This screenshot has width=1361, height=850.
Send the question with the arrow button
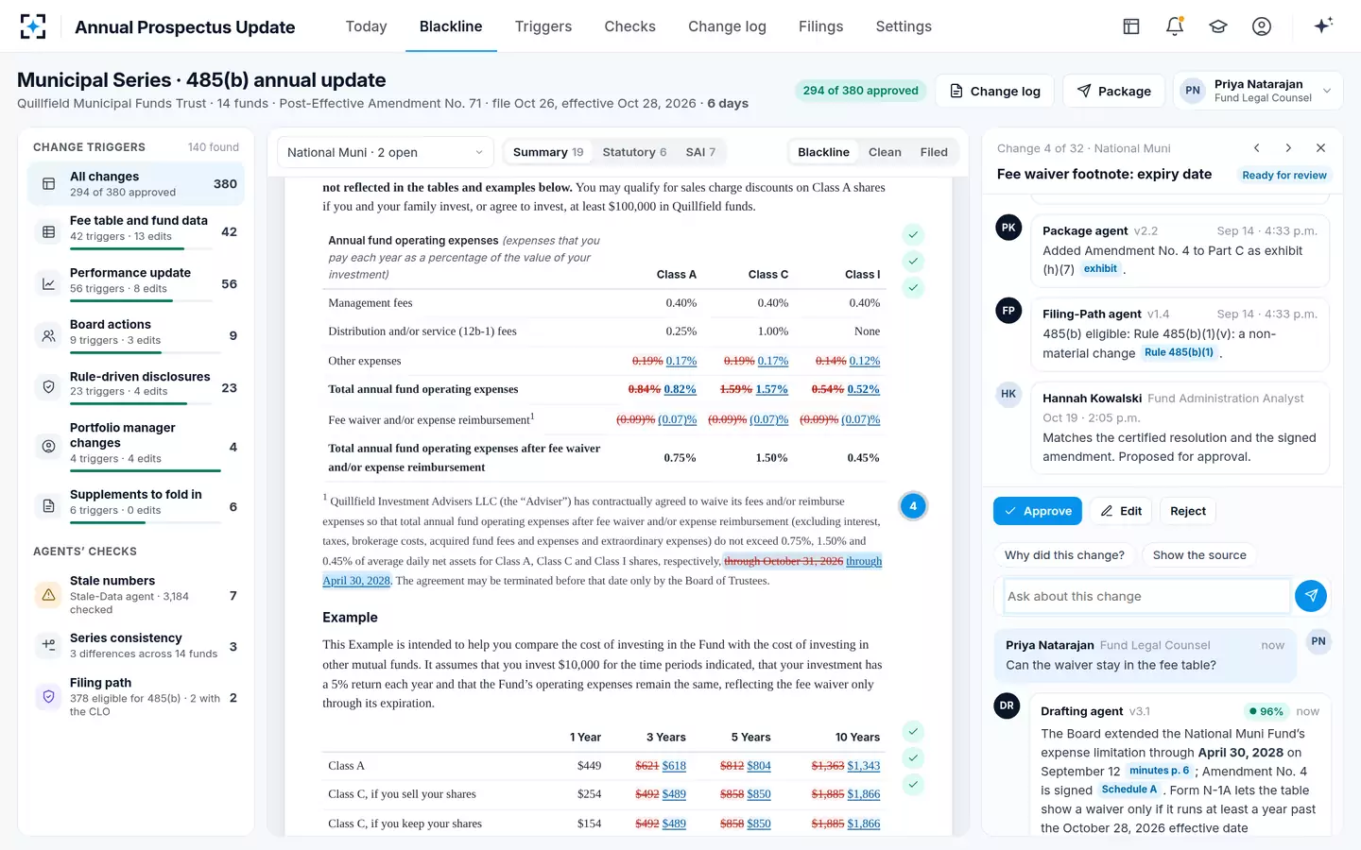click(1311, 596)
